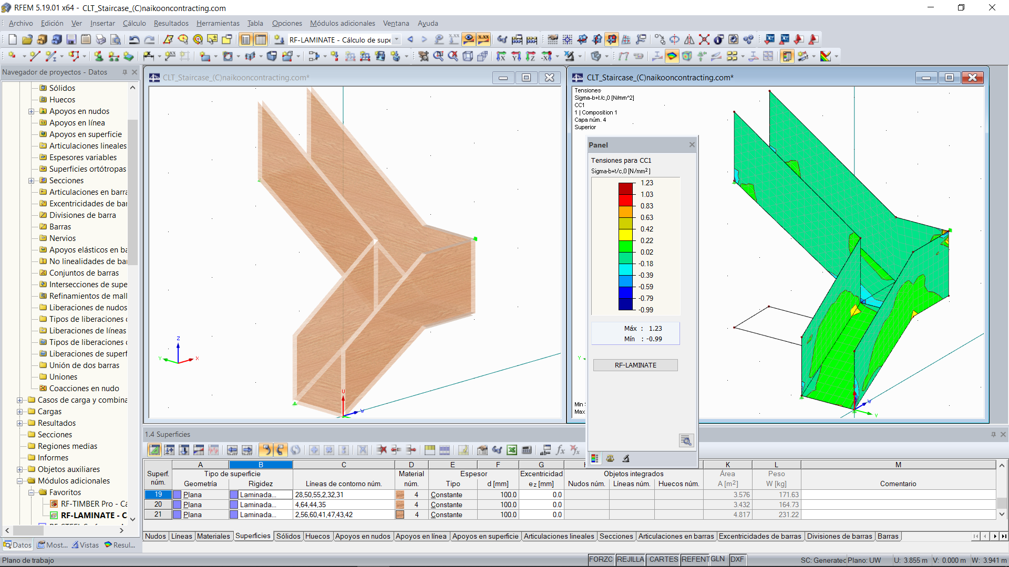Switch to the Materiales table tab
The width and height of the screenshot is (1009, 567).
pos(213,536)
